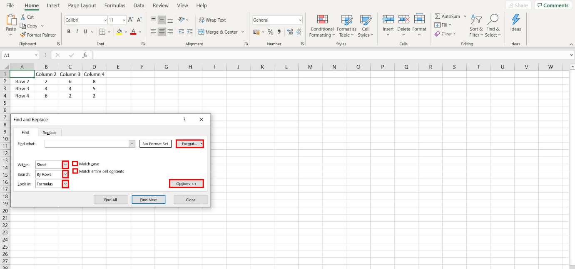This screenshot has height=269, width=575.
Task: Click the AutoSum sigma icon
Action: coord(437,16)
